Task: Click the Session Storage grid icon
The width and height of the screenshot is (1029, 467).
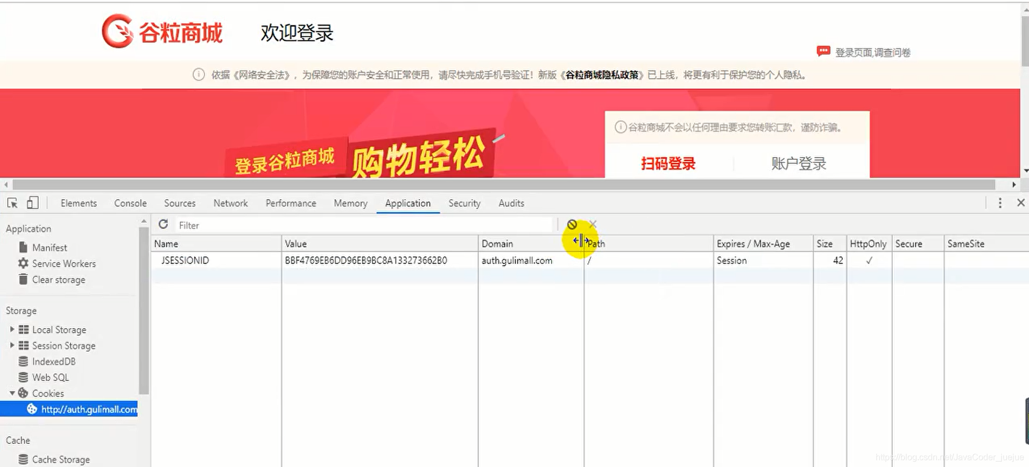Action: (x=24, y=345)
